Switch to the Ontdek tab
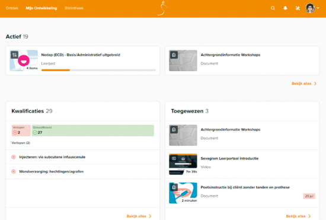326x220 pixels. [12, 8]
